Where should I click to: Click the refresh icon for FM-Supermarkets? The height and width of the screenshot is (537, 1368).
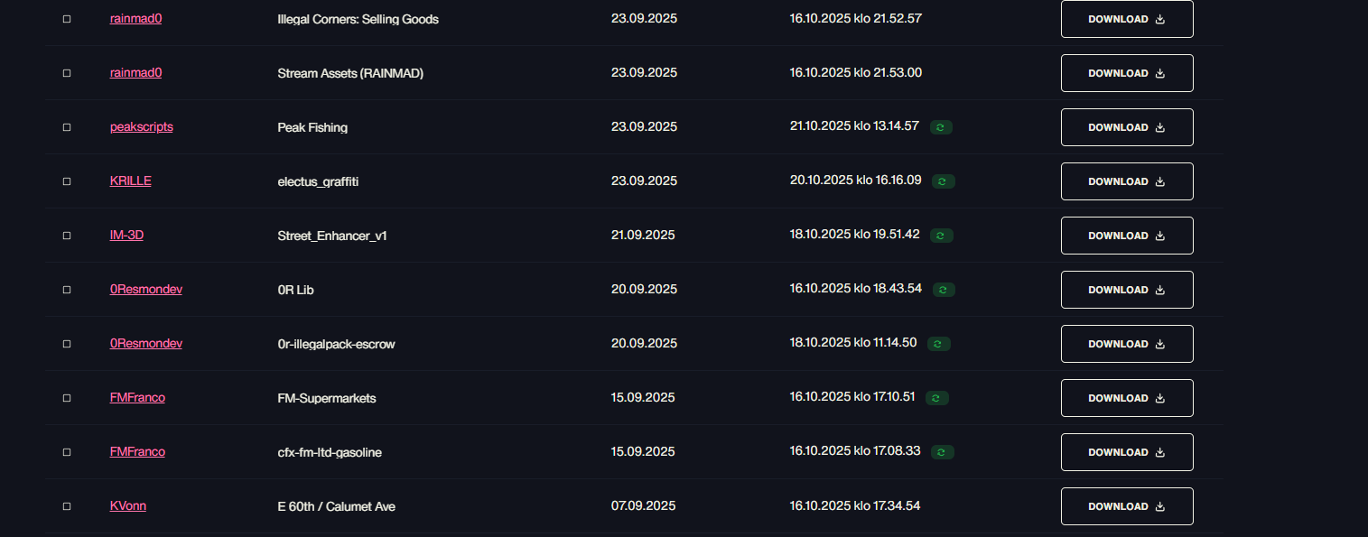point(937,398)
